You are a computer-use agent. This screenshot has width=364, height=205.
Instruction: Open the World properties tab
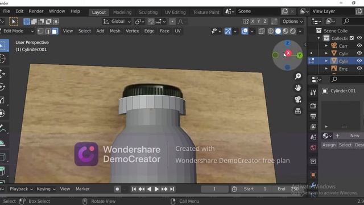click(x=313, y=147)
